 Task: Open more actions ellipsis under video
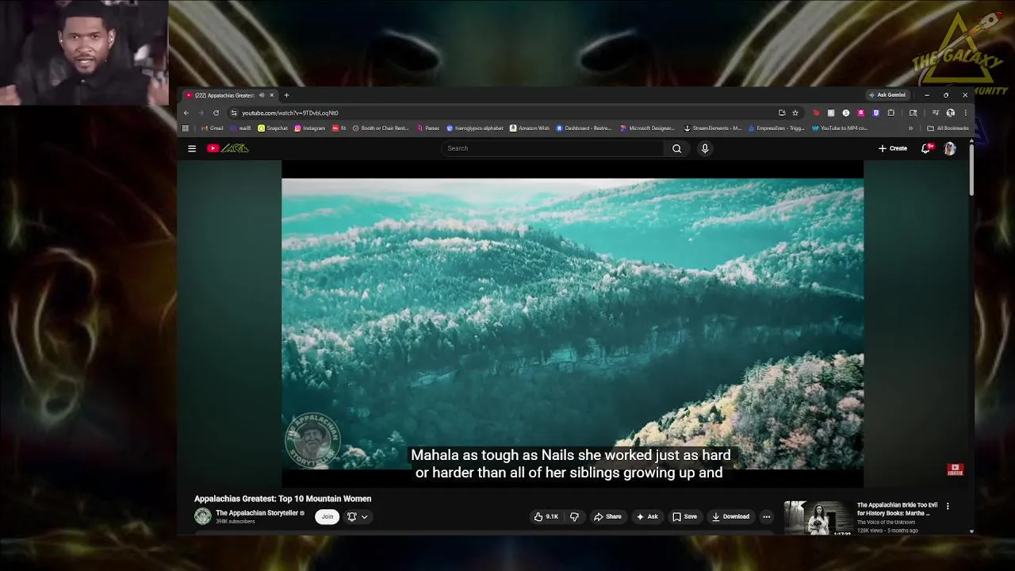[766, 516]
